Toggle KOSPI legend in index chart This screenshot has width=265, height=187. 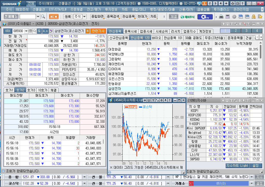click(x=130, y=107)
